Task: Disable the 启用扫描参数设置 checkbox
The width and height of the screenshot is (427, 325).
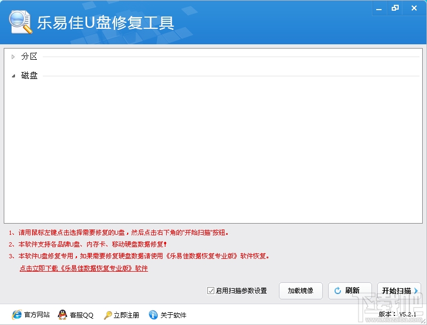Action: click(211, 290)
